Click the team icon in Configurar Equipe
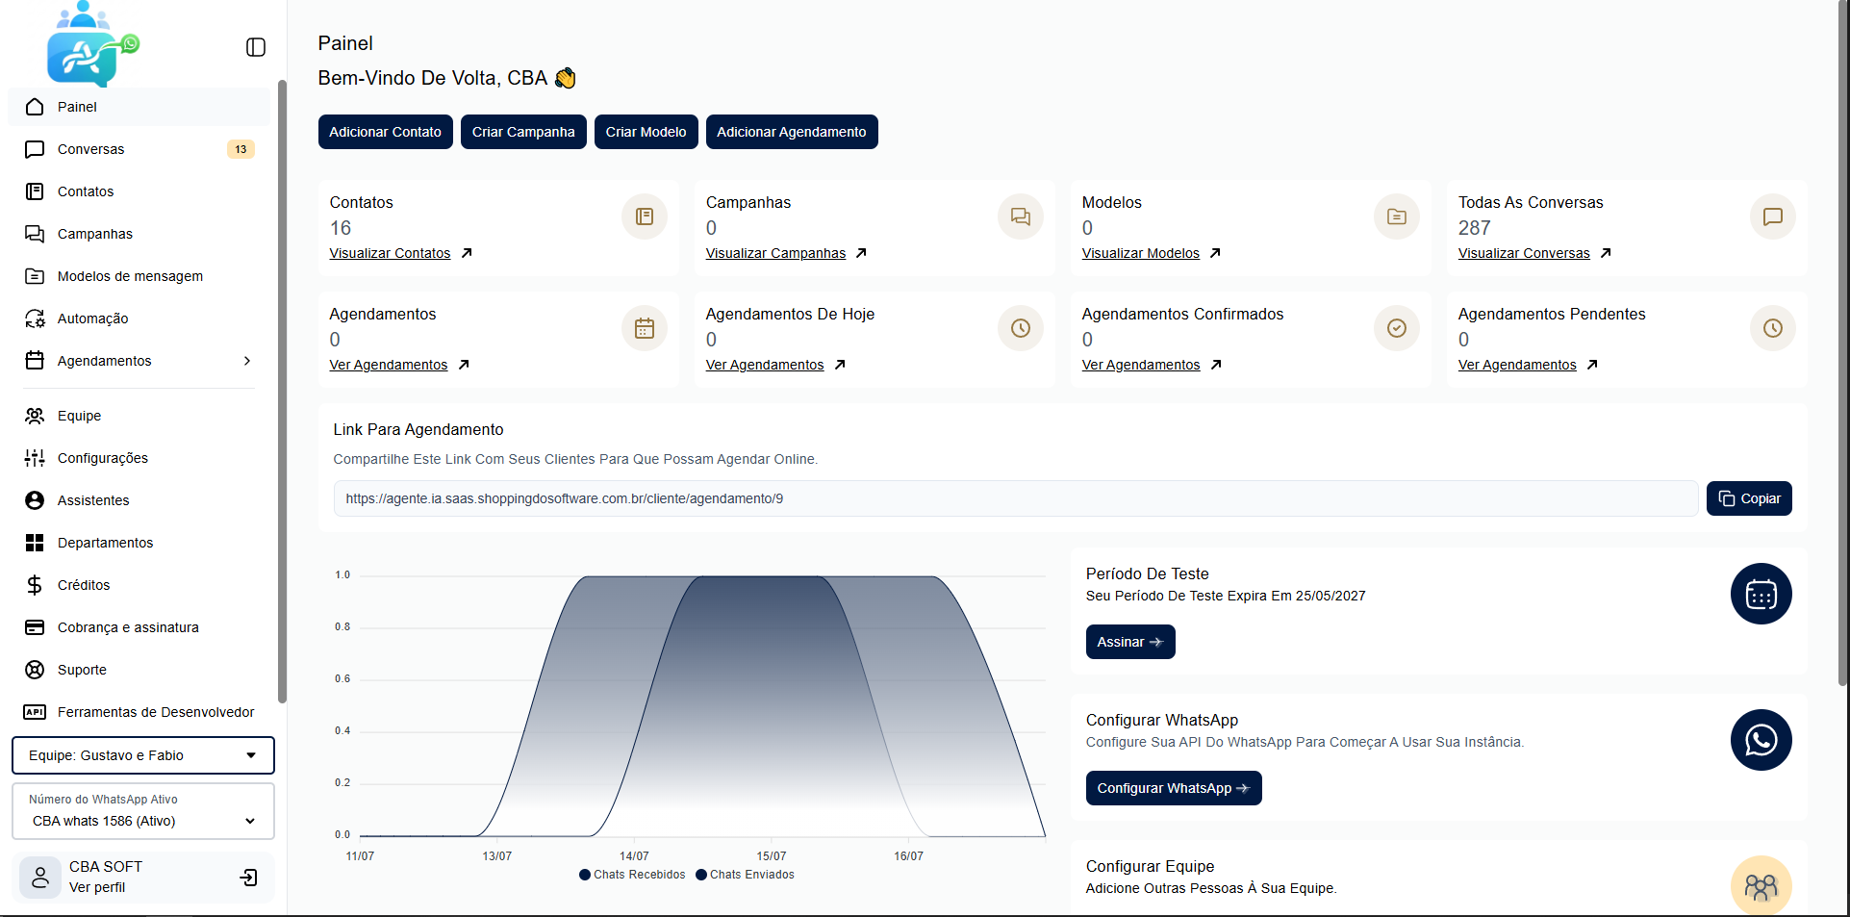This screenshot has width=1850, height=917. [1761, 885]
